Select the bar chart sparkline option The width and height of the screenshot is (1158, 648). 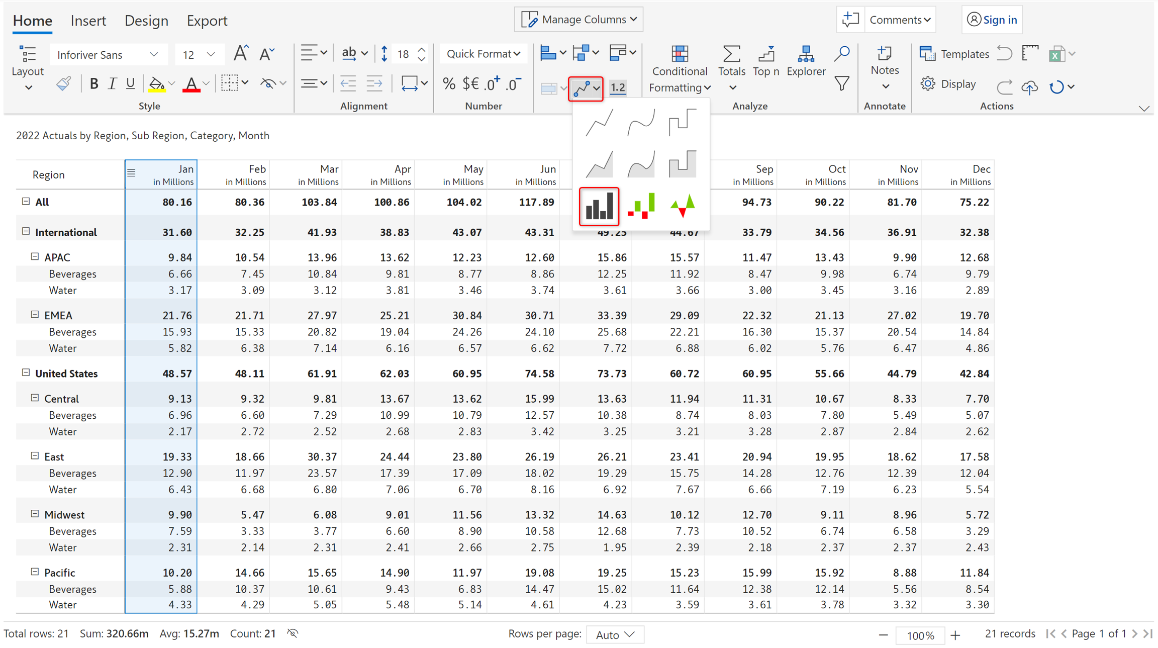[x=599, y=206]
